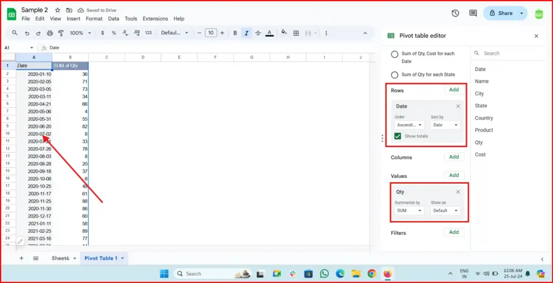The height and width of the screenshot is (283, 553).
Task: Open the Sort by Date dropdown
Action: [445, 125]
